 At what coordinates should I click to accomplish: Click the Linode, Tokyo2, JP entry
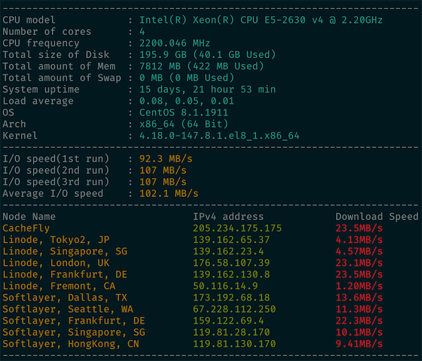[x=57, y=240]
